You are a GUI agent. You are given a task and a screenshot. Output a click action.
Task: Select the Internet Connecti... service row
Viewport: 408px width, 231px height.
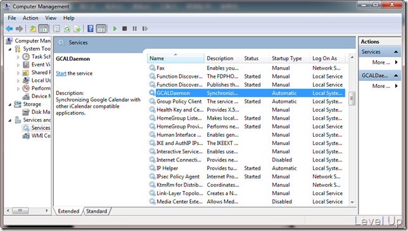coord(246,160)
